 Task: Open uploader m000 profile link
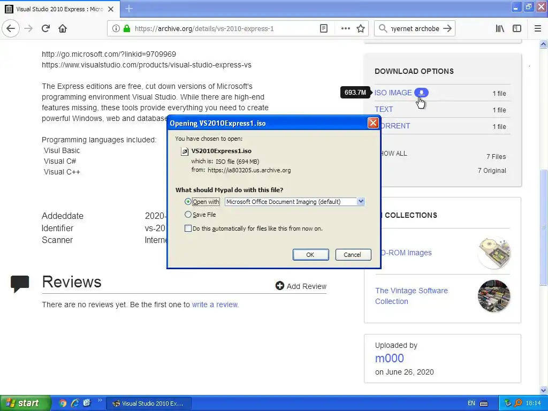pyautogui.click(x=390, y=358)
